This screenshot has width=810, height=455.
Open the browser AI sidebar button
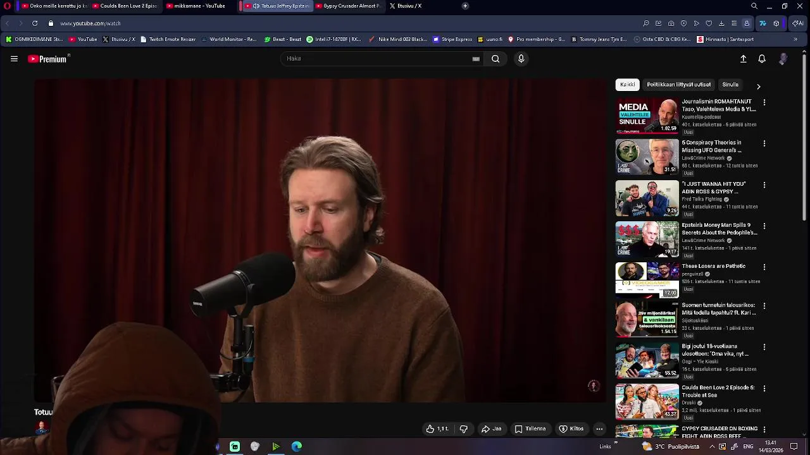click(798, 23)
